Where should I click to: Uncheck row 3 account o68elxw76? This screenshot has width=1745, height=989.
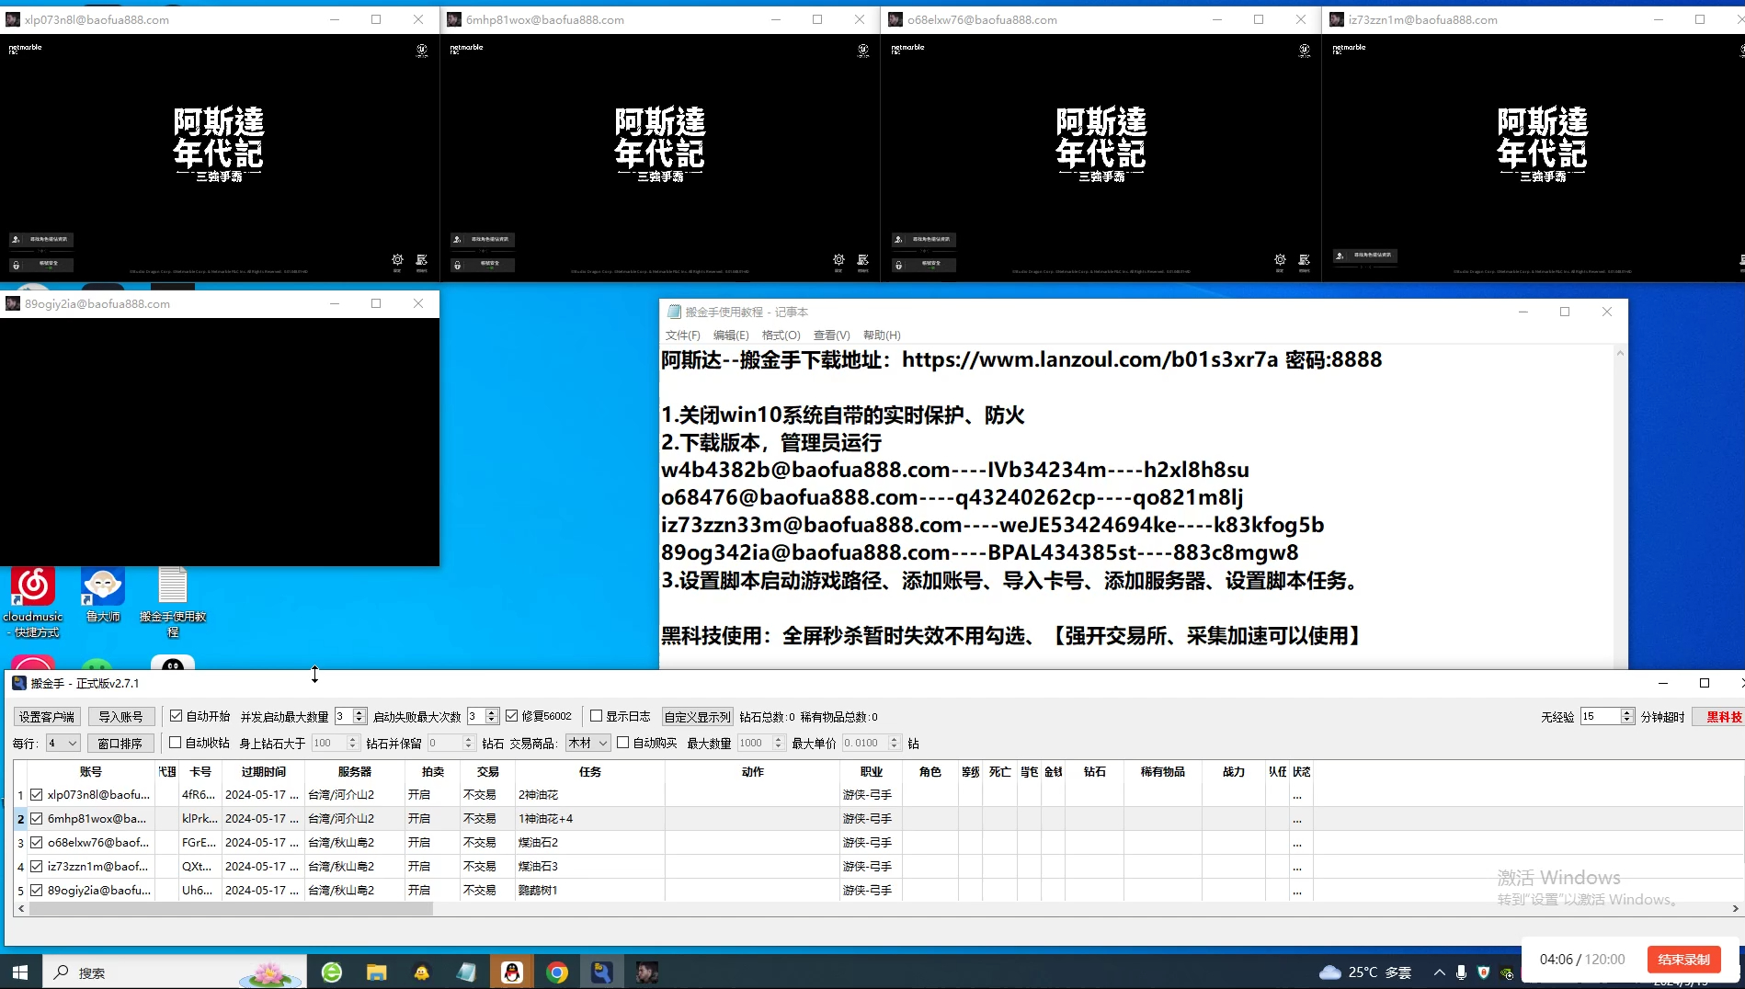pos(37,842)
